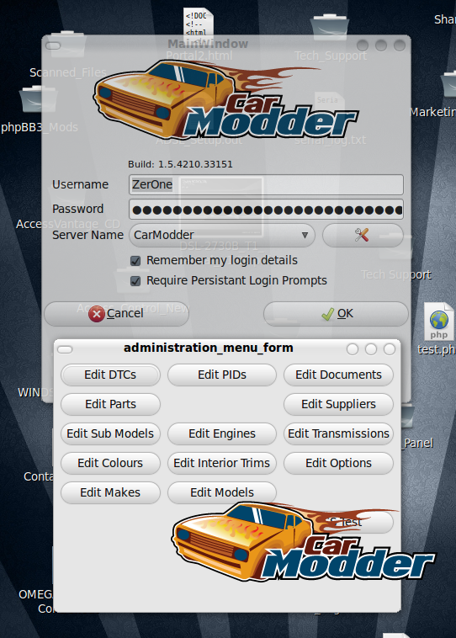Expand the Server Name CarModder dropdown
Screen dimensions: 456x638
(222, 235)
